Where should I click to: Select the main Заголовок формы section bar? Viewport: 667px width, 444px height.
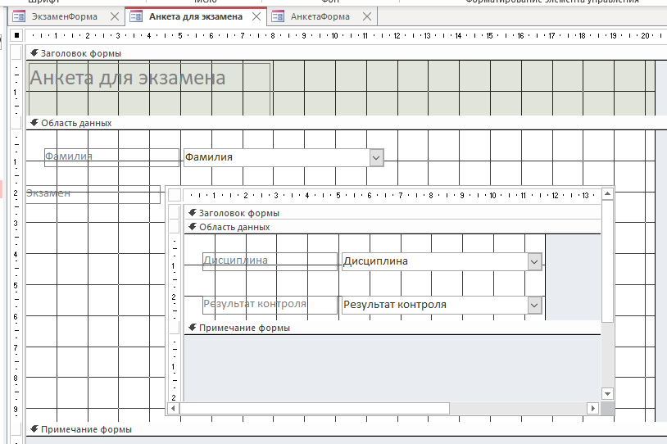(x=347, y=53)
